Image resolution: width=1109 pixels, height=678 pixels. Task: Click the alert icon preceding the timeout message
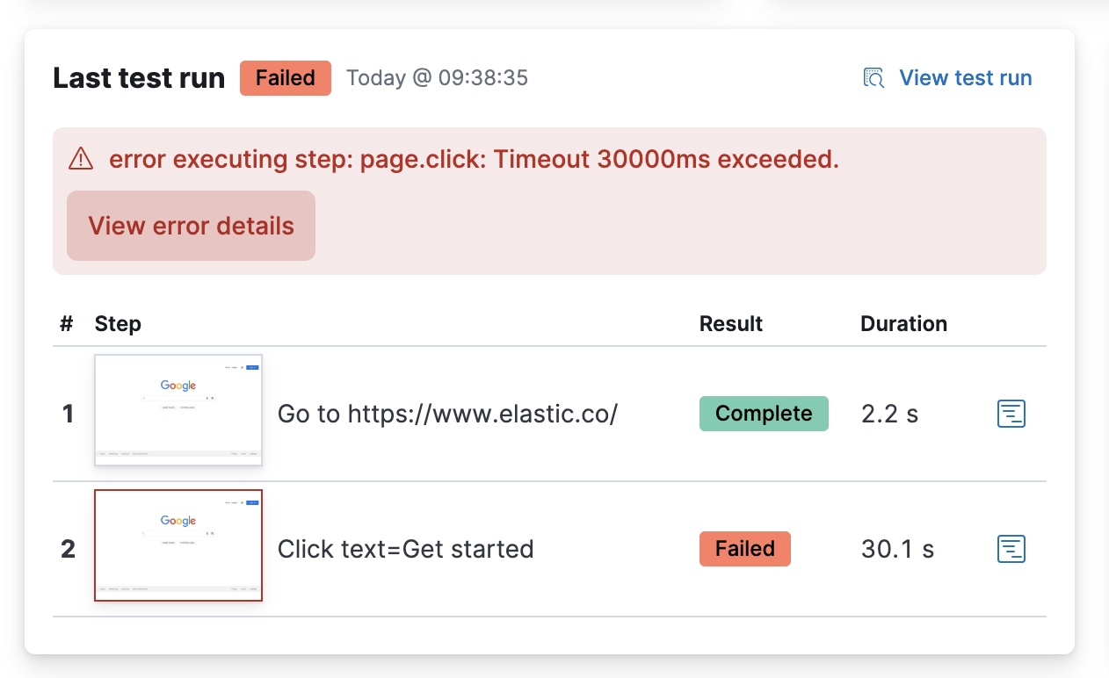point(80,159)
